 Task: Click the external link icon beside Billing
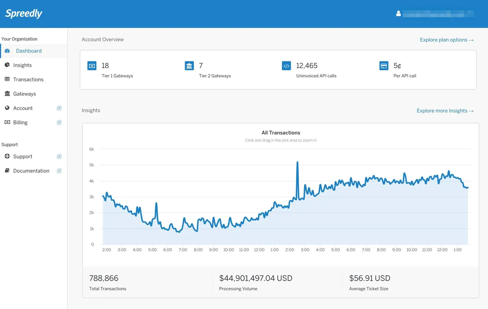coord(59,122)
